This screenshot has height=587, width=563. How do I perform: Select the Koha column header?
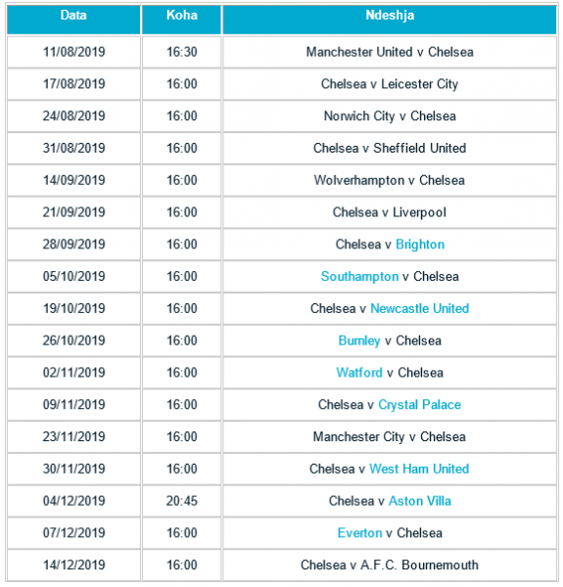[182, 20]
